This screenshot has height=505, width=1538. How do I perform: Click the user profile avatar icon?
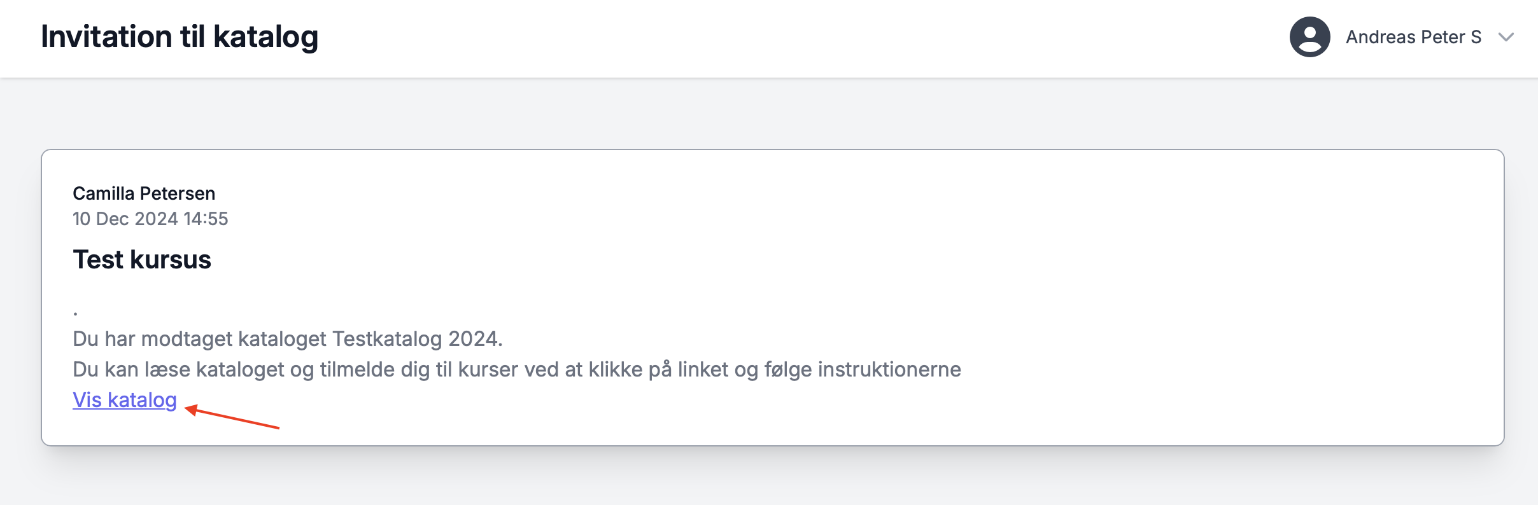coord(1309,37)
